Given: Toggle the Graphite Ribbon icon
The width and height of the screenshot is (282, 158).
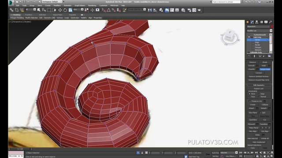Looking at the screenshot, I should 167,10.
